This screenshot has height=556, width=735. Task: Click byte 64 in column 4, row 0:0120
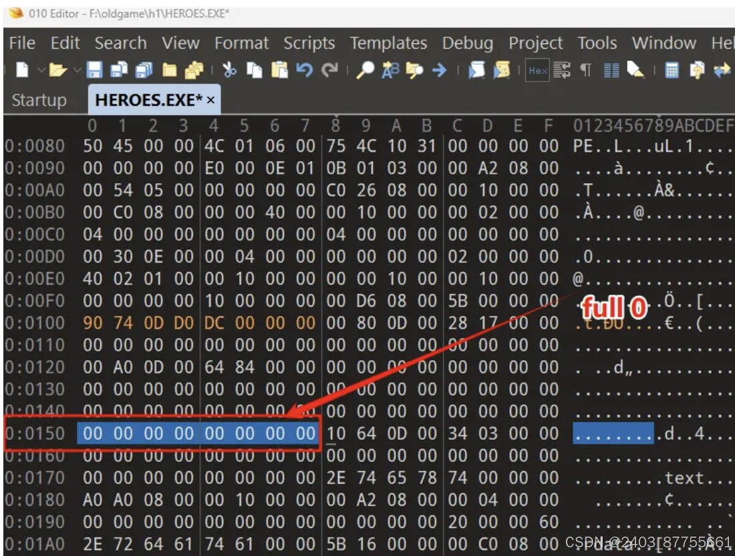pyautogui.click(x=214, y=368)
